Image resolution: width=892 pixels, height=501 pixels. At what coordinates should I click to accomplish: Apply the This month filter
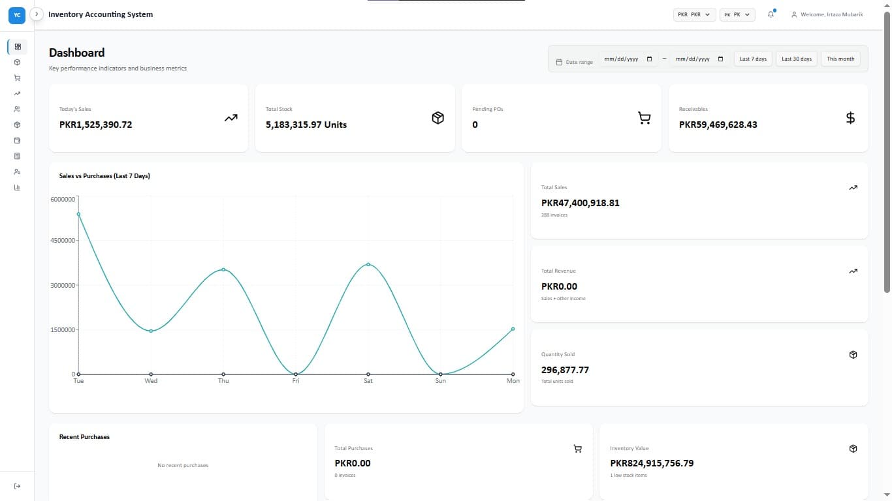[x=840, y=59]
